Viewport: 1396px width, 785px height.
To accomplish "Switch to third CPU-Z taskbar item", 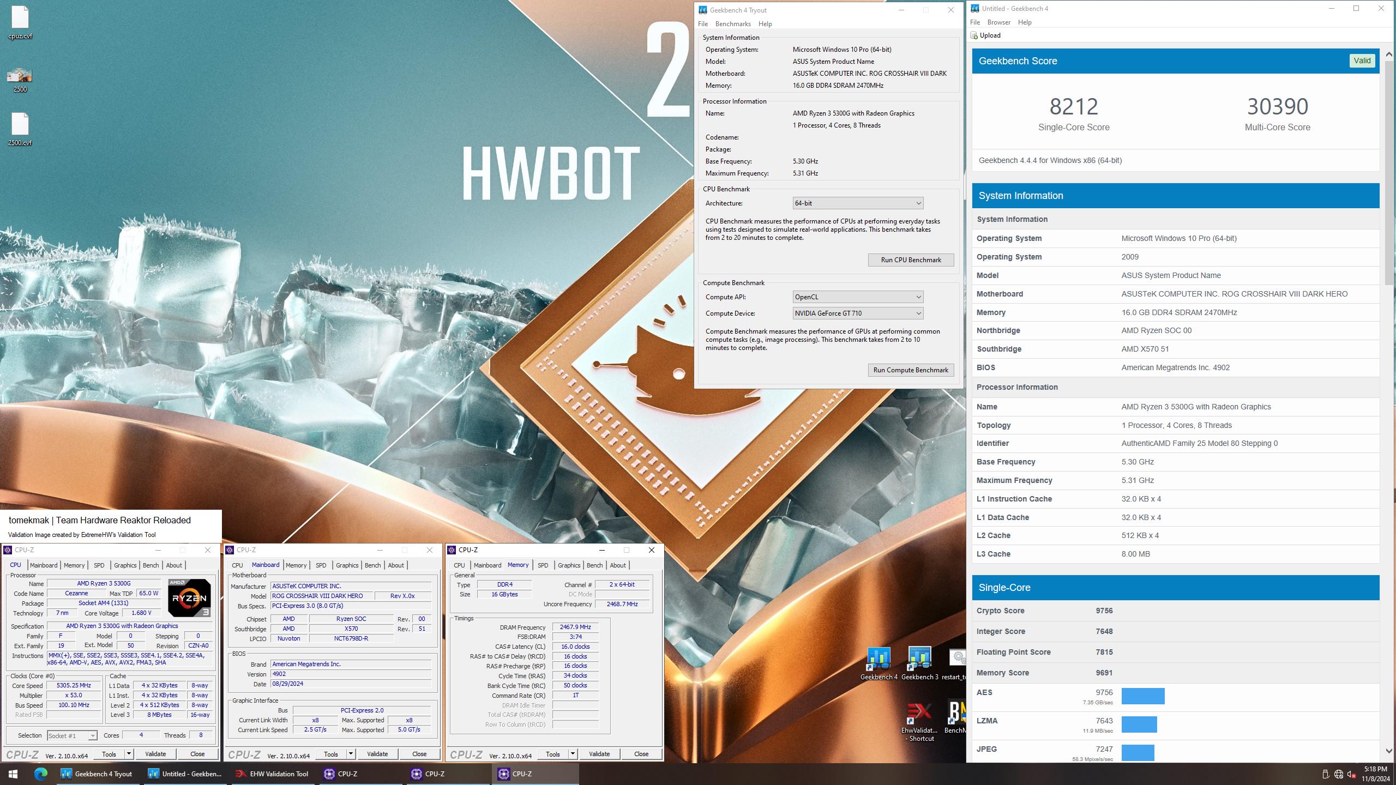I will [534, 774].
